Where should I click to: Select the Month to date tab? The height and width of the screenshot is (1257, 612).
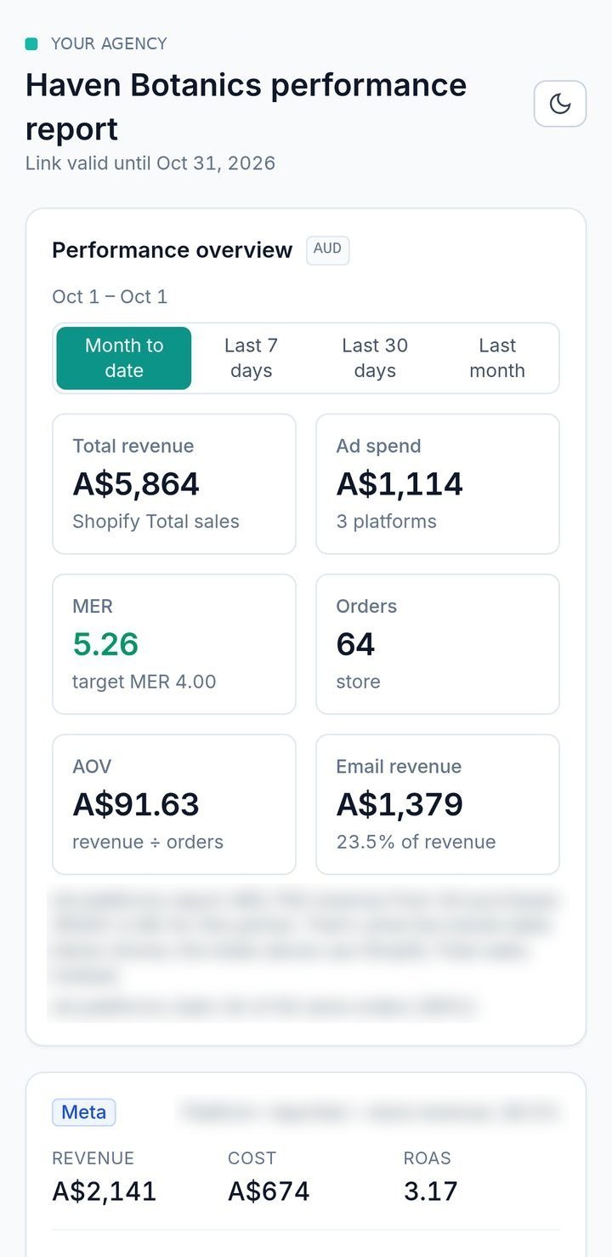tap(124, 358)
